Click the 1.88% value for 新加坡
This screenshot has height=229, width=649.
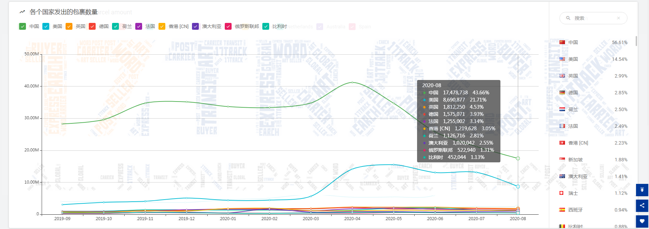click(x=621, y=160)
